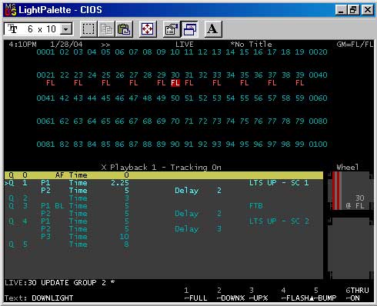Click the LTS UP - SC 2 label
The height and width of the screenshot is (306, 377).
tap(279, 221)
